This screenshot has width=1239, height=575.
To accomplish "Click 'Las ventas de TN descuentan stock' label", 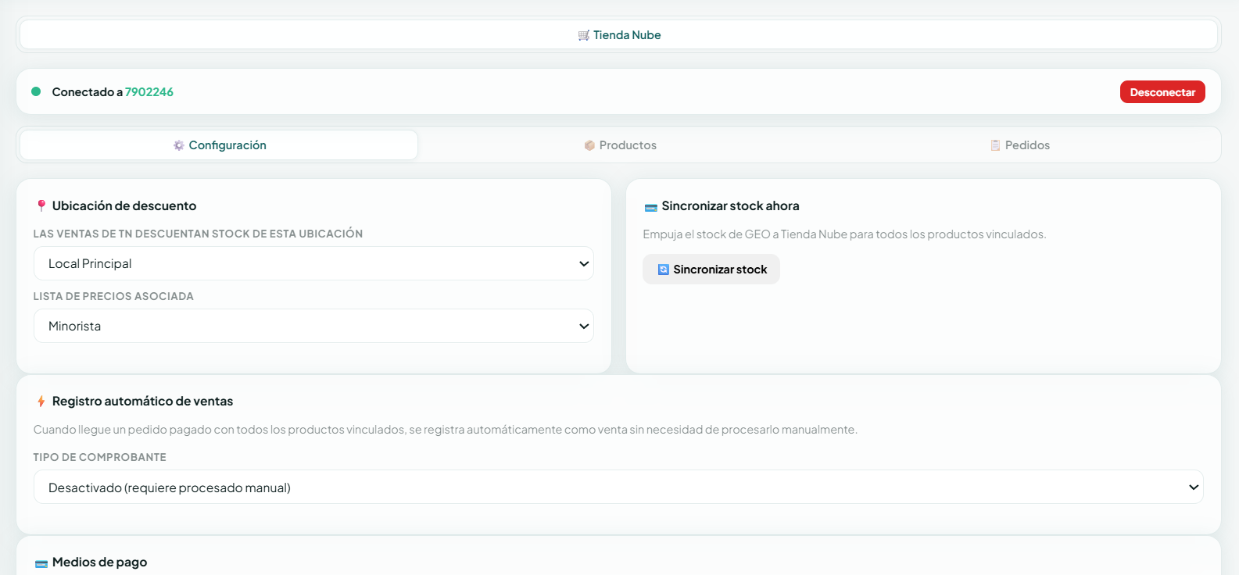I will coord(198,234).
